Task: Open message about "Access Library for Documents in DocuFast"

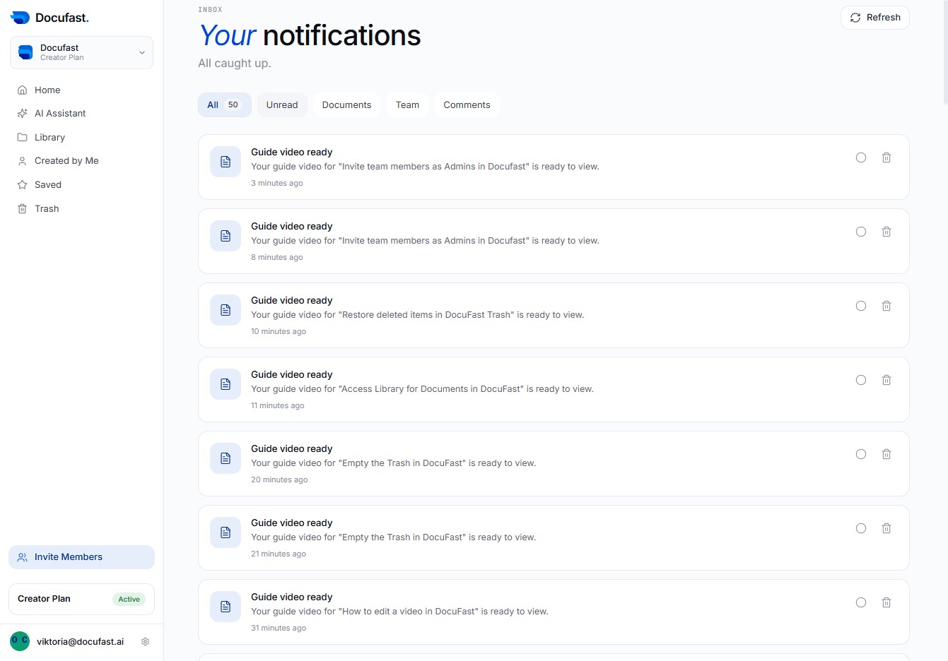Action: click(x=422, y=389)
